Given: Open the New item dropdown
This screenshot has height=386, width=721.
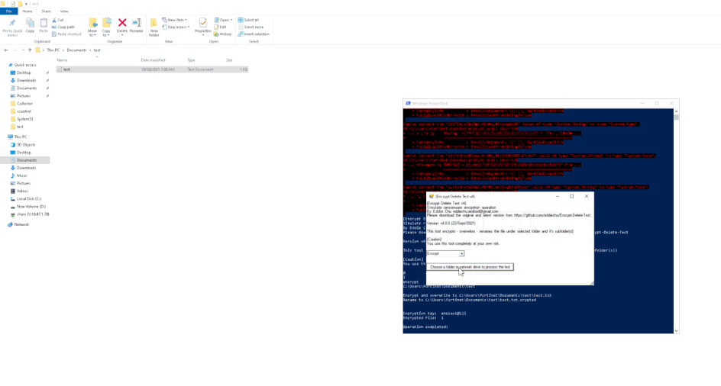Looking at the screenshot, I should point(174,21).
